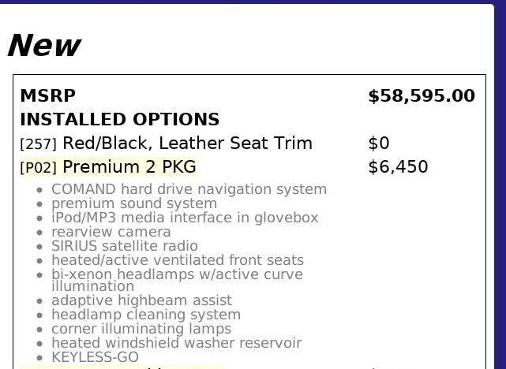Click the KEYLESS-GO list item

(95, 357)
